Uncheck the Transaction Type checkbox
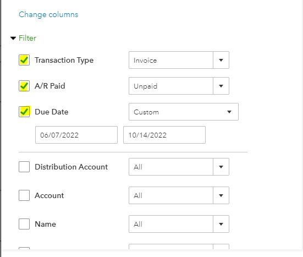This screenshot has width=303, height=257. [x=24, y=60]
